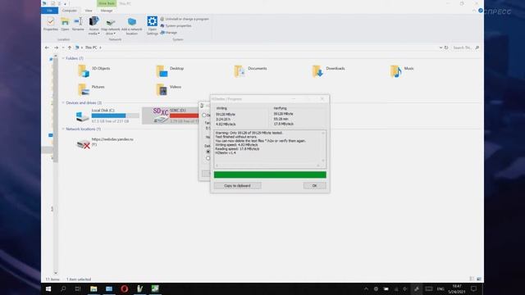Click the ENG language indicator

coord(441,288)
